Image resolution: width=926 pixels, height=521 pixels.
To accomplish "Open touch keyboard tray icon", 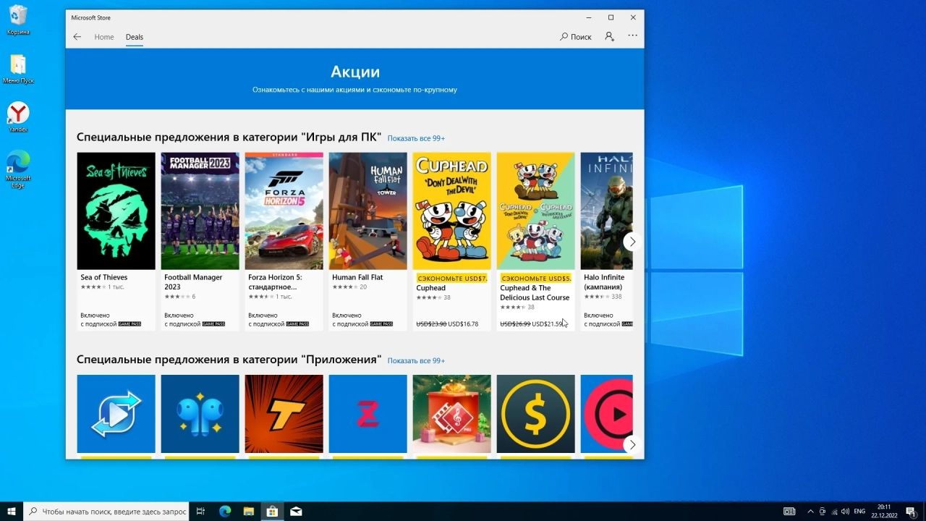I will pyautogui.click(x=789, y=512).
